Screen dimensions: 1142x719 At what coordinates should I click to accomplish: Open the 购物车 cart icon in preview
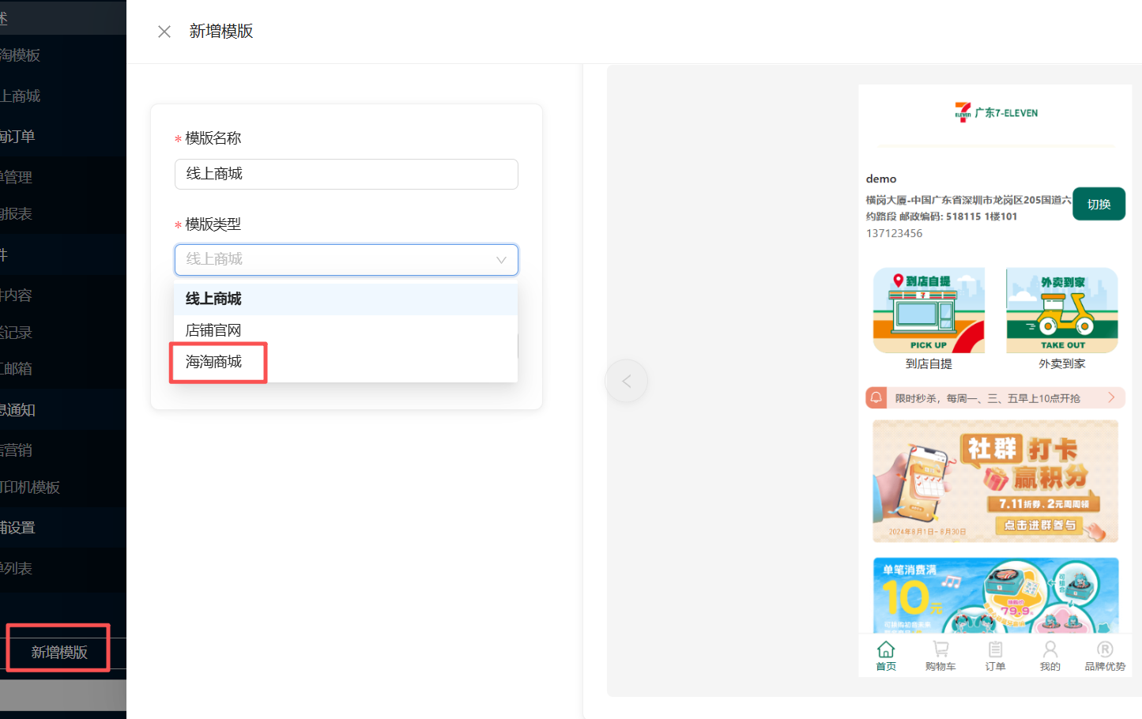940,649
